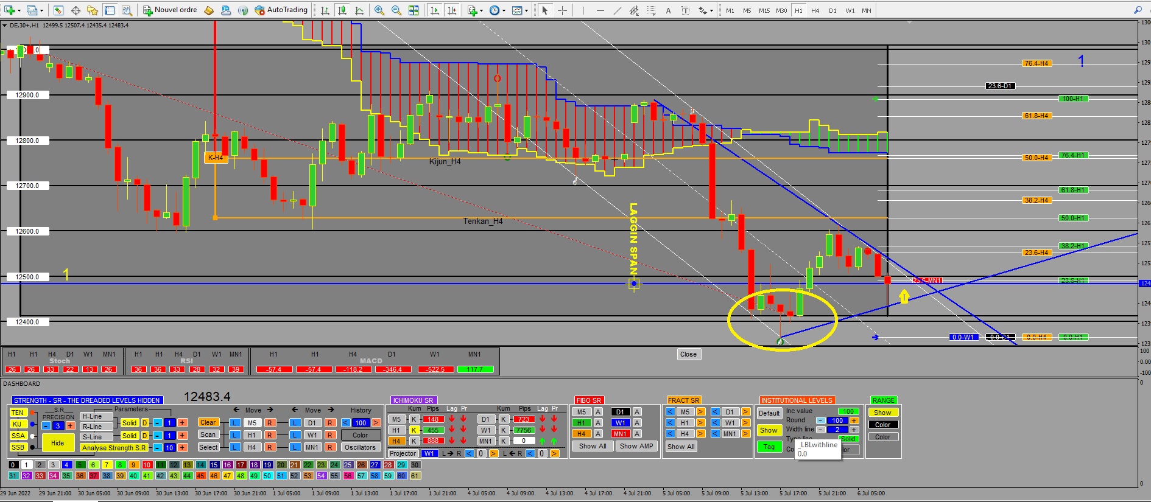Screen dimensions: 1151x502
Task: Toggle green Tag button
Action: tap(769, 447)
